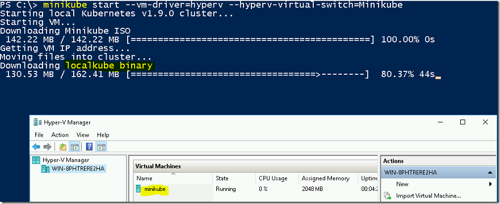Click the Back arrow in Hyper-V Manager toolbar
Image resolution: width=500 pixels, height=204 pixels.
[36, 147]
